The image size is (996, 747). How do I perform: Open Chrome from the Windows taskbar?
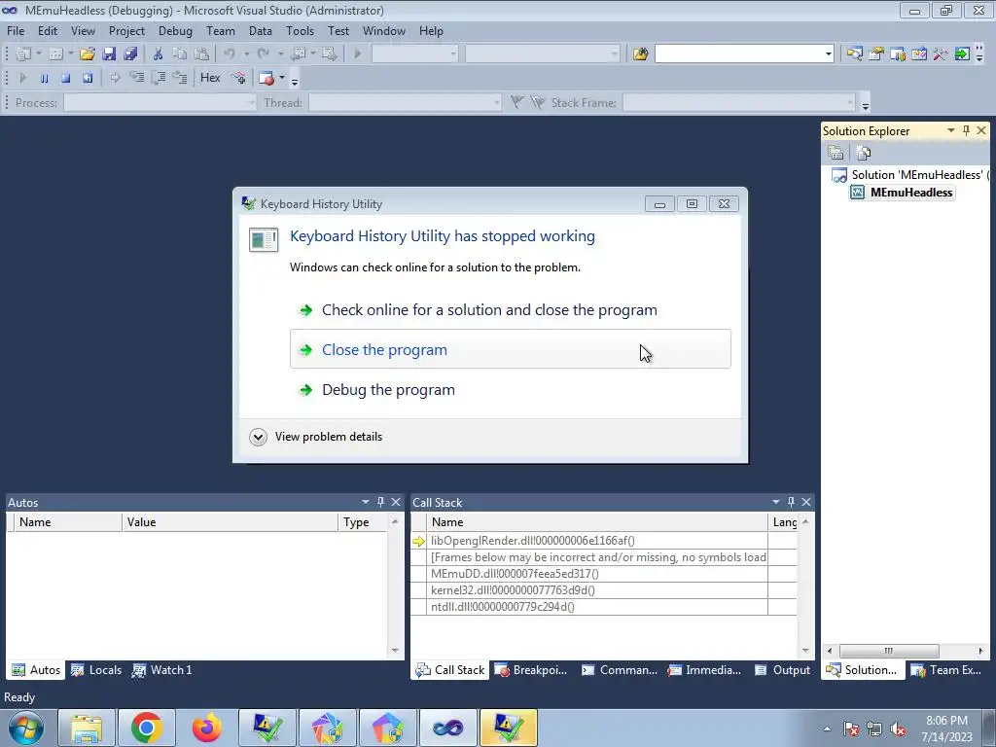[x=146, y=728]
